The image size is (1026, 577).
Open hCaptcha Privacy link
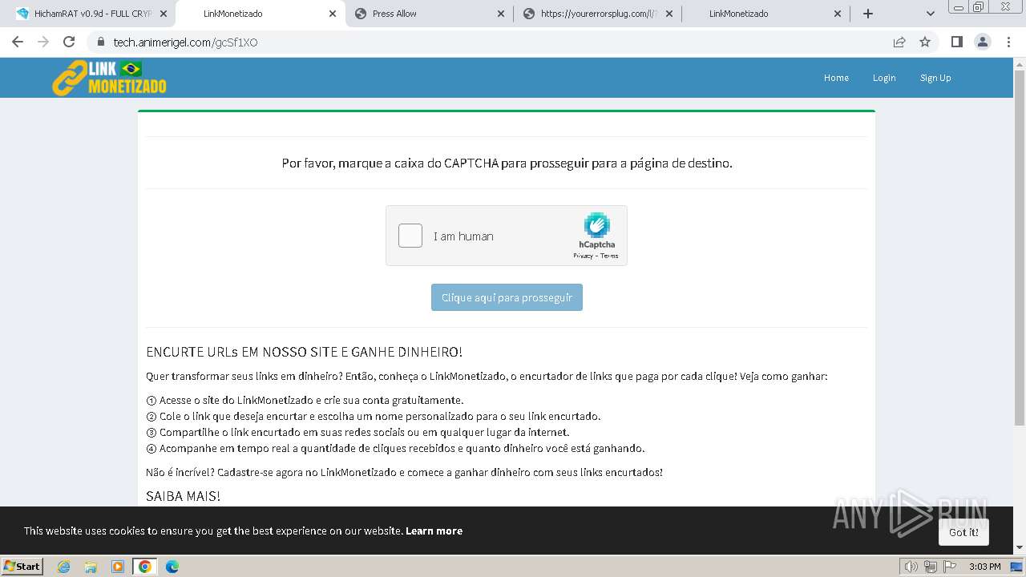[x=583, y=256]
